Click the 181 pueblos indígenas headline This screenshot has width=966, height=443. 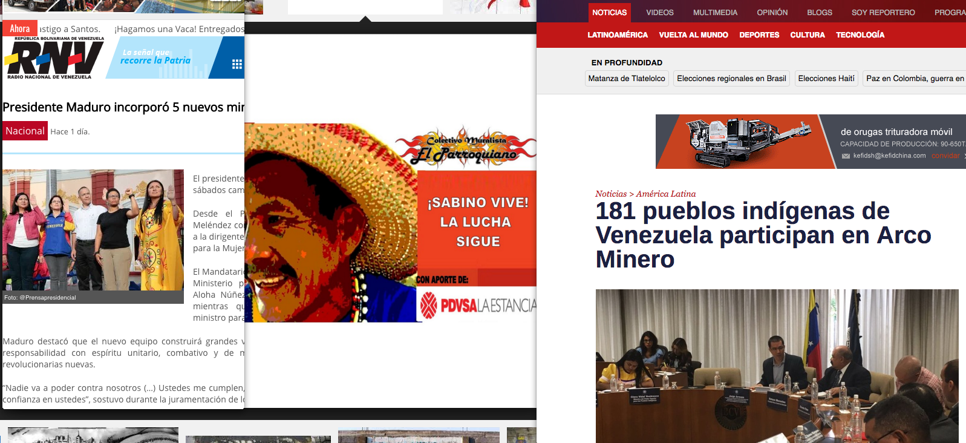click(763, 235)
